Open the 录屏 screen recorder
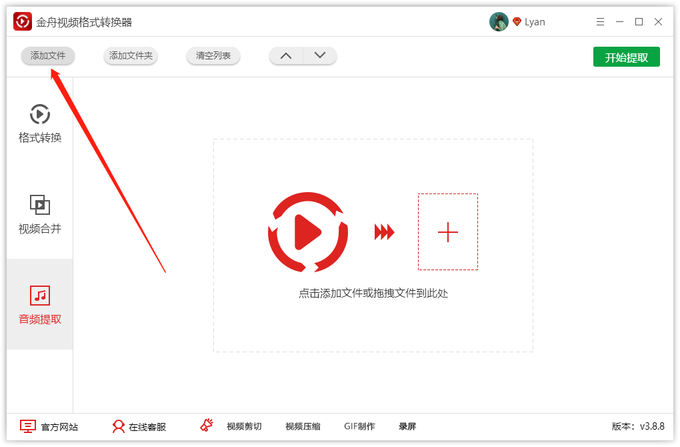The image size is (680, 447). (x=407, y=426)
